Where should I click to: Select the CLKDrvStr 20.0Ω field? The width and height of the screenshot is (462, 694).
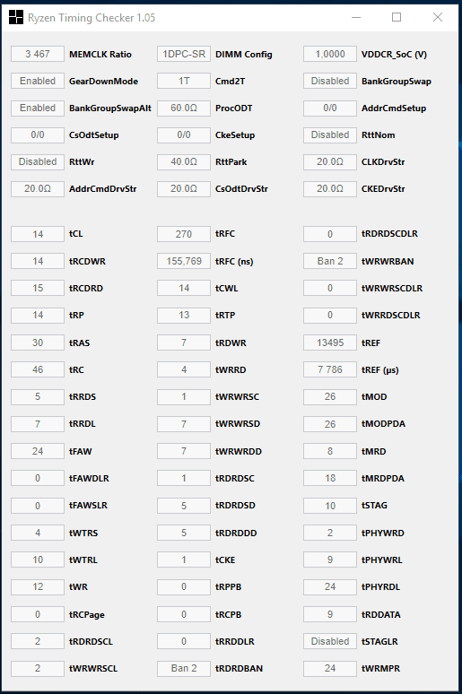(x=330, y=162)
